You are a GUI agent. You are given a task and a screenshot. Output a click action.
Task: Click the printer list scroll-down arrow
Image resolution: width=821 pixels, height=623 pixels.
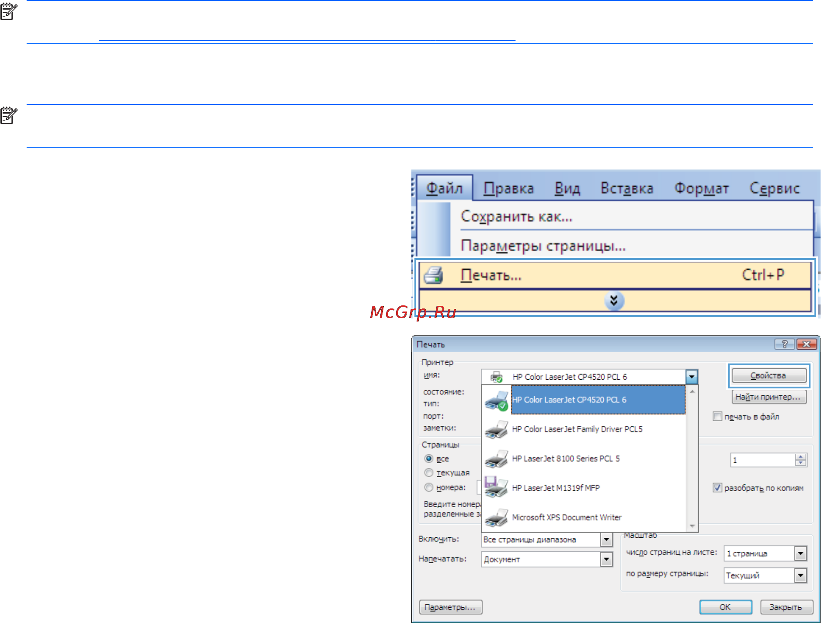pyautogui.click(x=692, y=526)
